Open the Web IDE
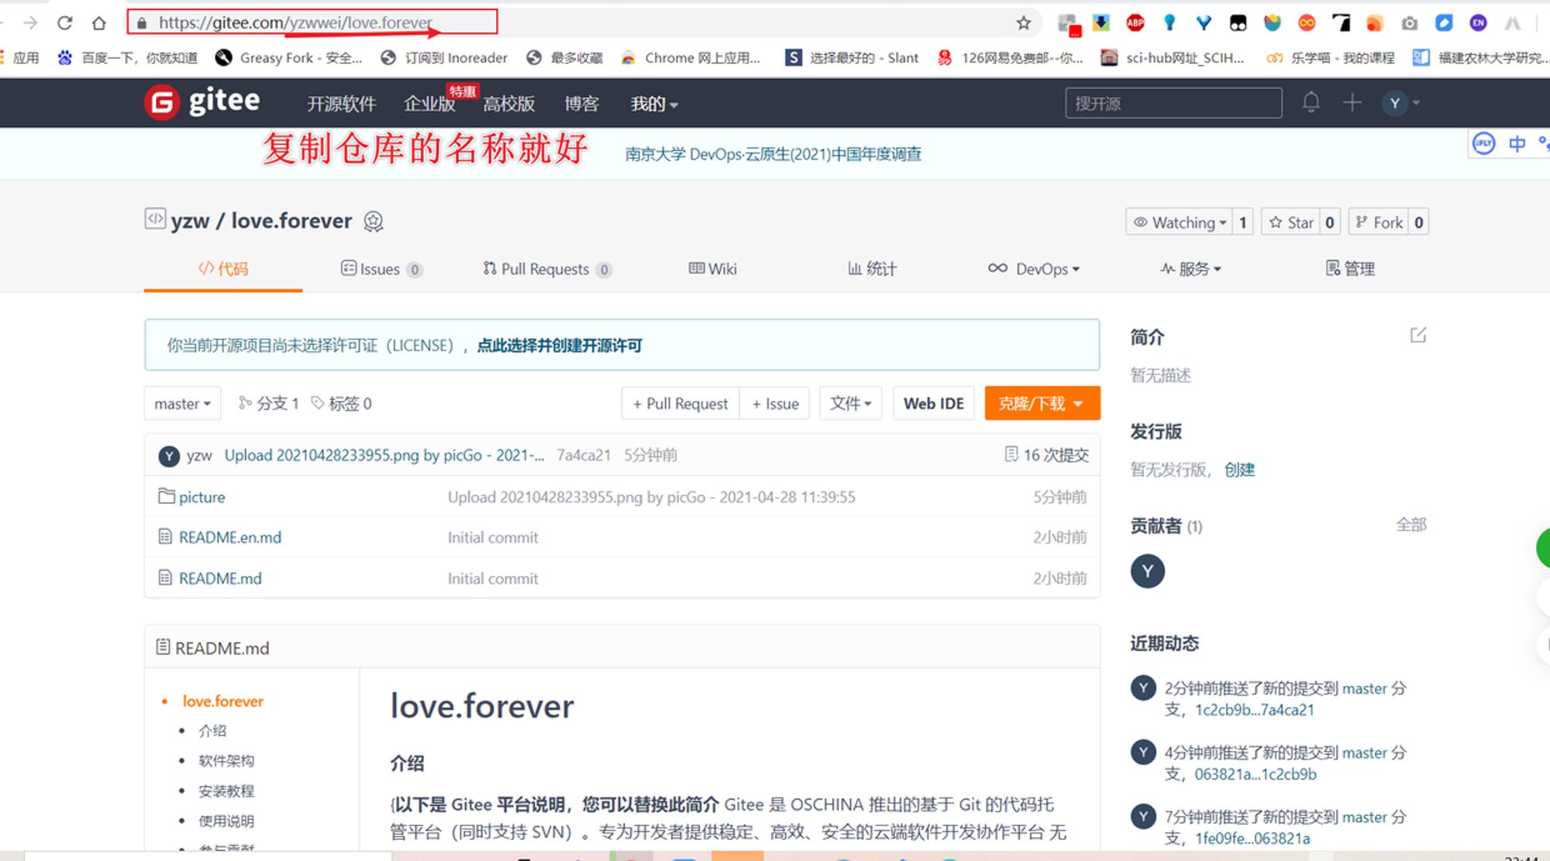Image resolution: width=1550 pixels, height=861 pixels. (934, 403)
